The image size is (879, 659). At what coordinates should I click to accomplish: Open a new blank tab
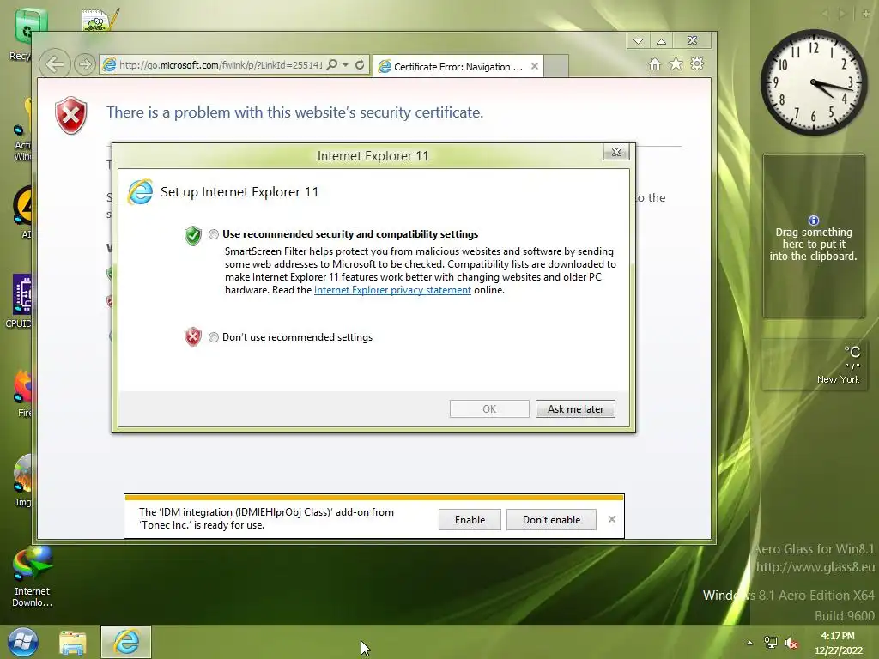point(556,66)
